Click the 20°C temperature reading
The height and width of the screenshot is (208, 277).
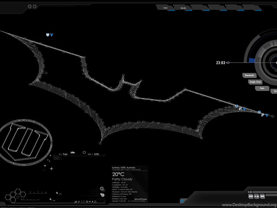[118, 174]
